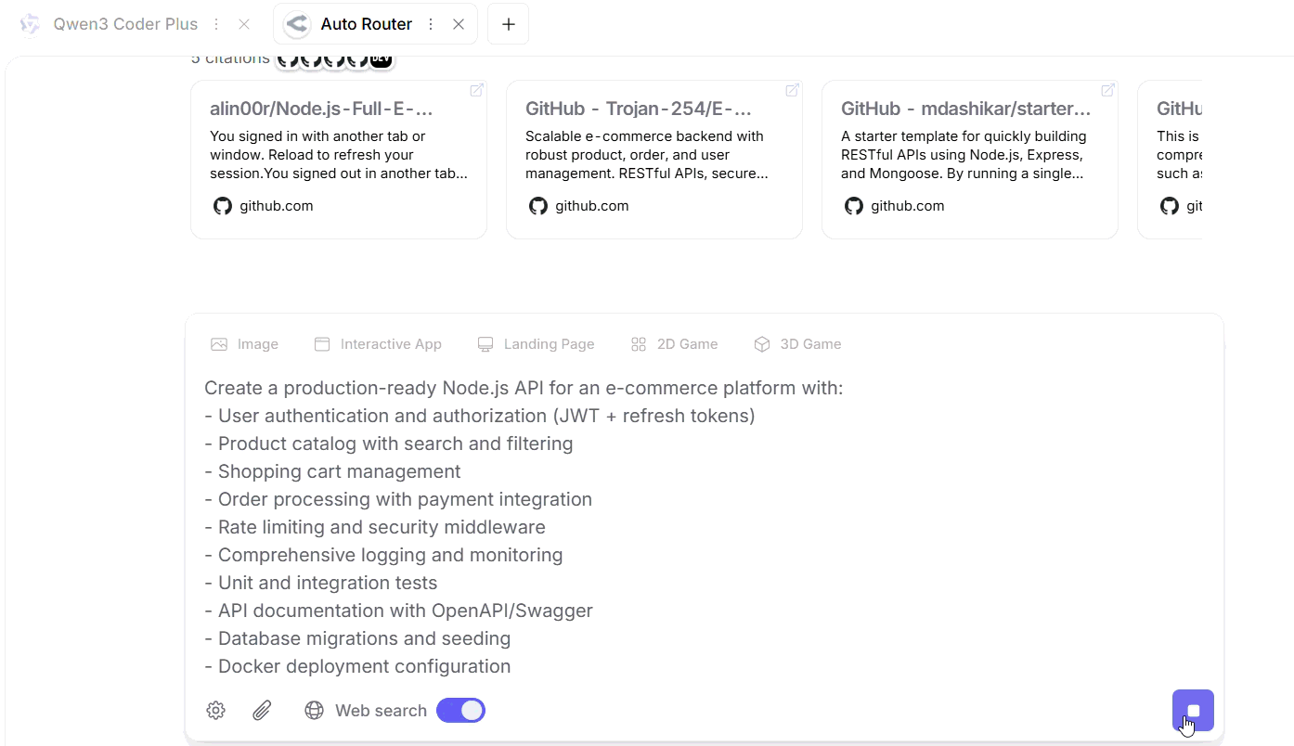The image size is (1294, 746).
Task: Select the Landing Page prompt type
Action: click(x=536, y=344)
